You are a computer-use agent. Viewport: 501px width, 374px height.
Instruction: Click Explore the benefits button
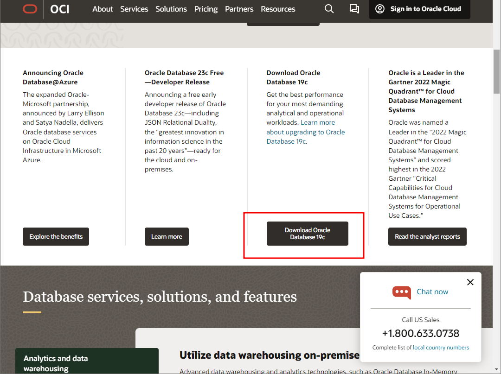point(56,236)
